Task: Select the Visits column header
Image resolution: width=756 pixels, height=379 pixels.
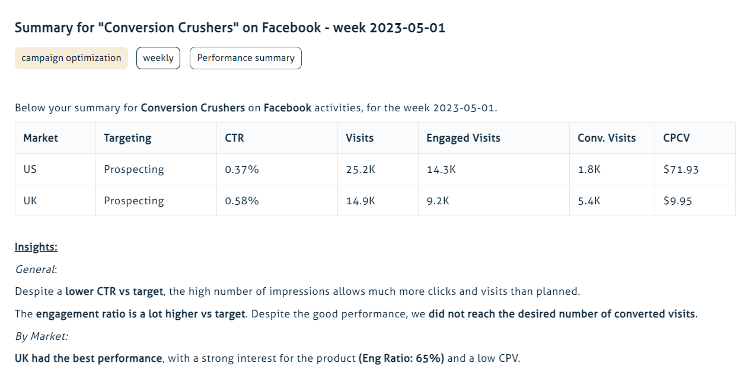Action: 360,138
